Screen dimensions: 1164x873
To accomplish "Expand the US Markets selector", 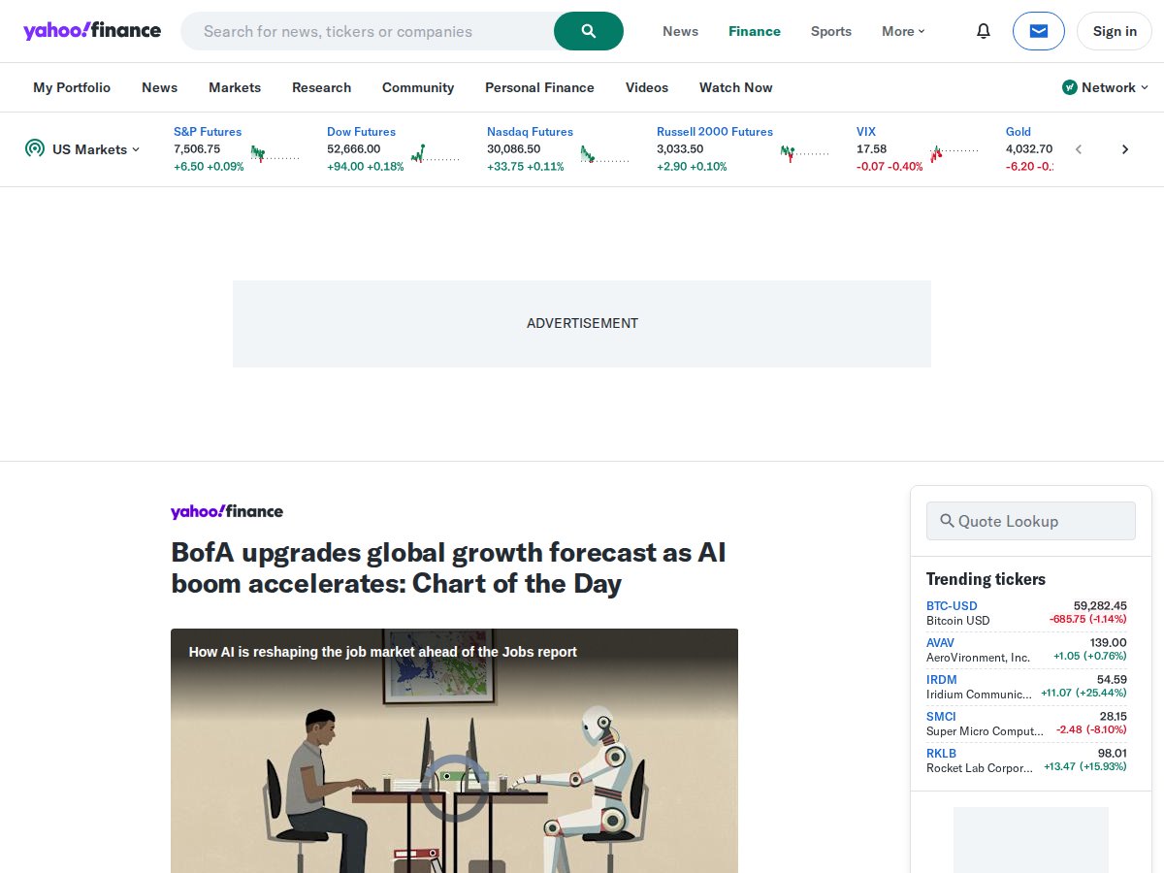I will click(x=82, y=148).
